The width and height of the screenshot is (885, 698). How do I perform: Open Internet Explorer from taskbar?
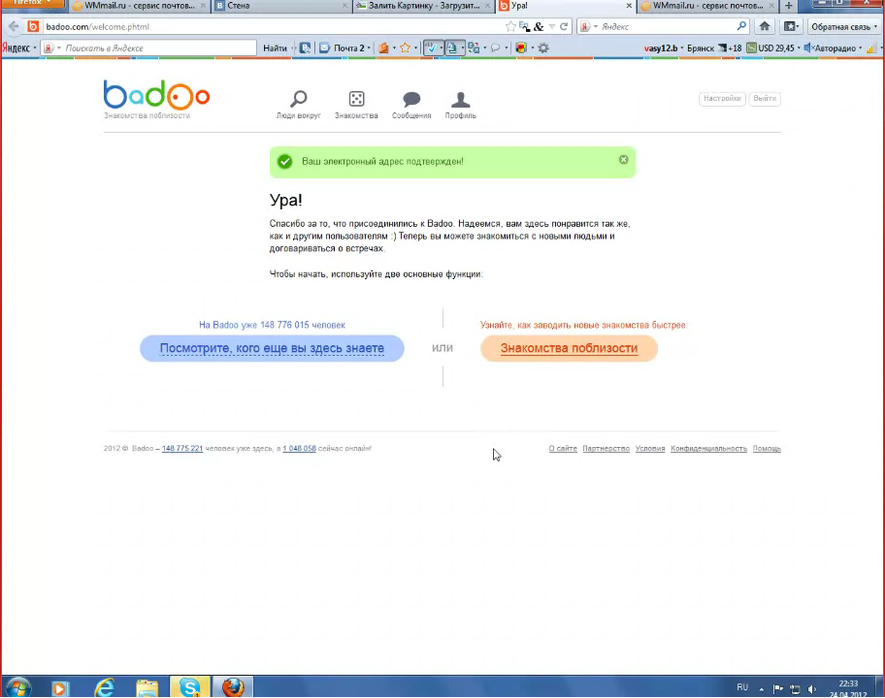tap(105, 687)
